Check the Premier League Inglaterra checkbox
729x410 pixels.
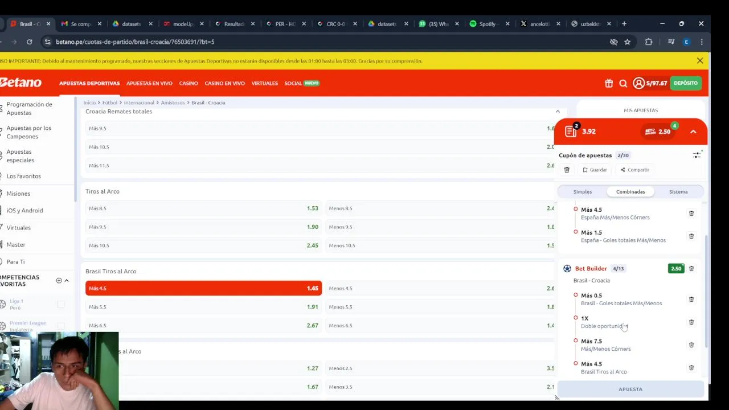coord(61,326)
